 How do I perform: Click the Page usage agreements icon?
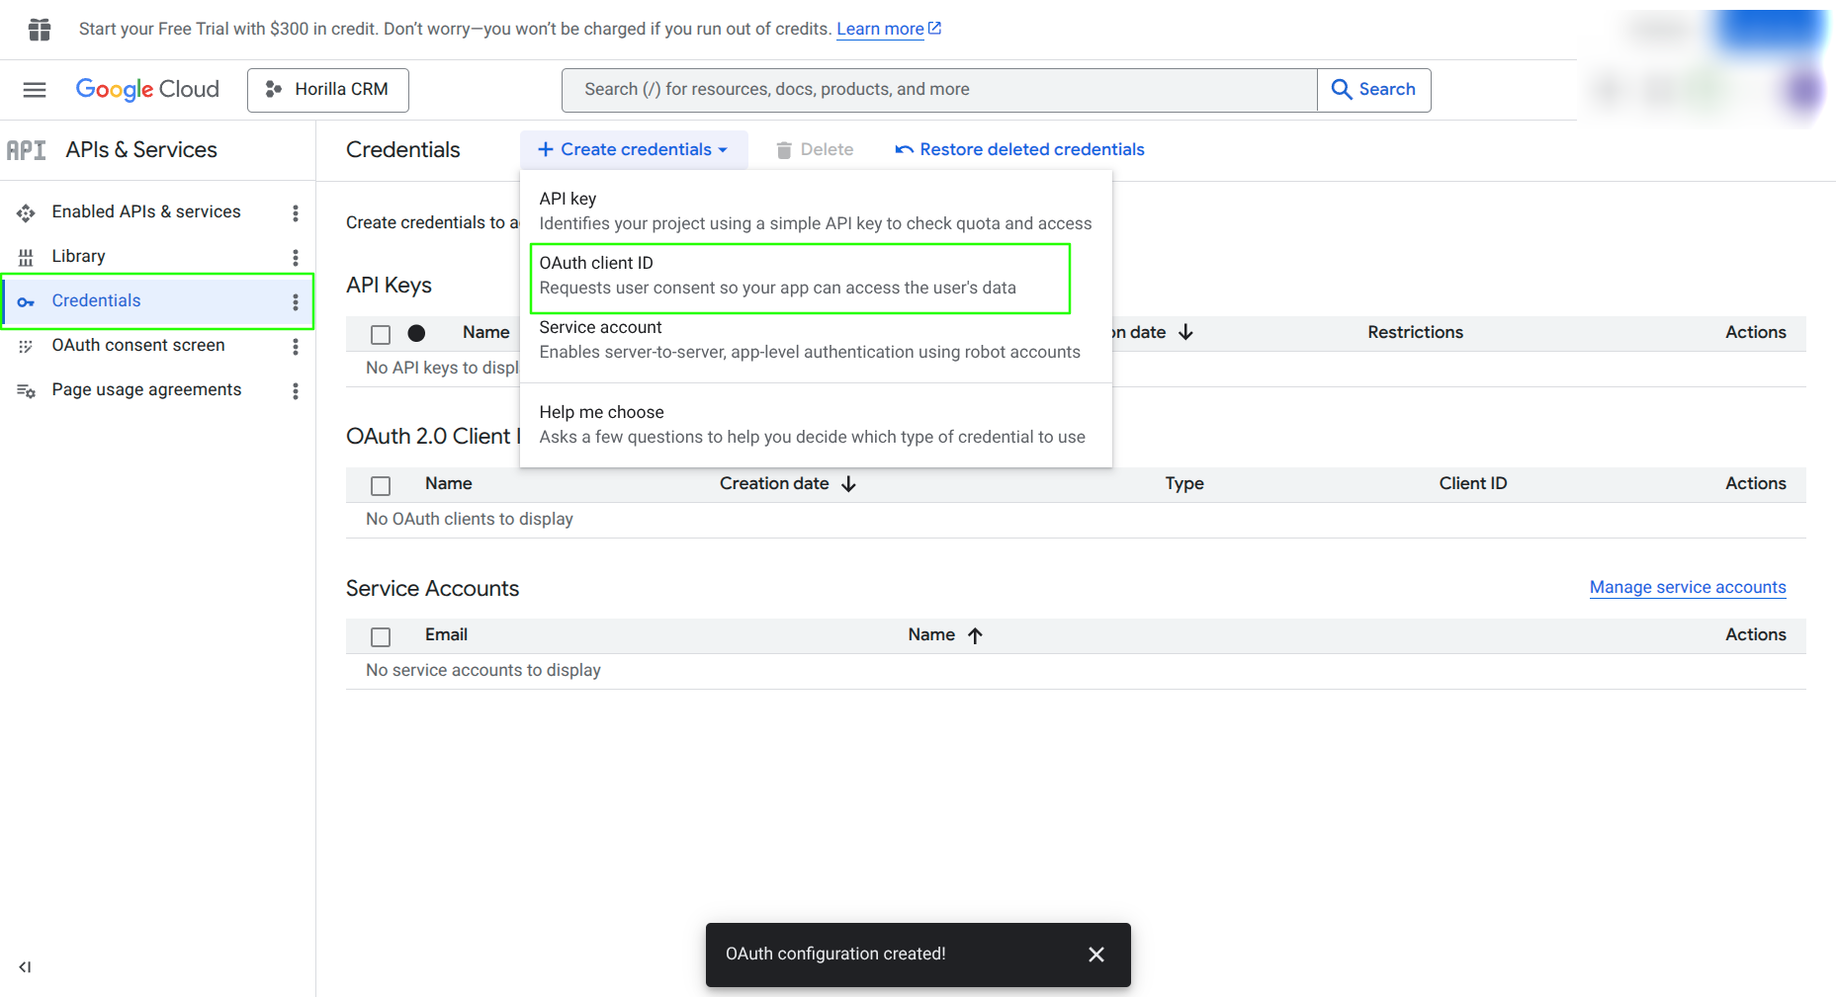[x=26, y=391]
